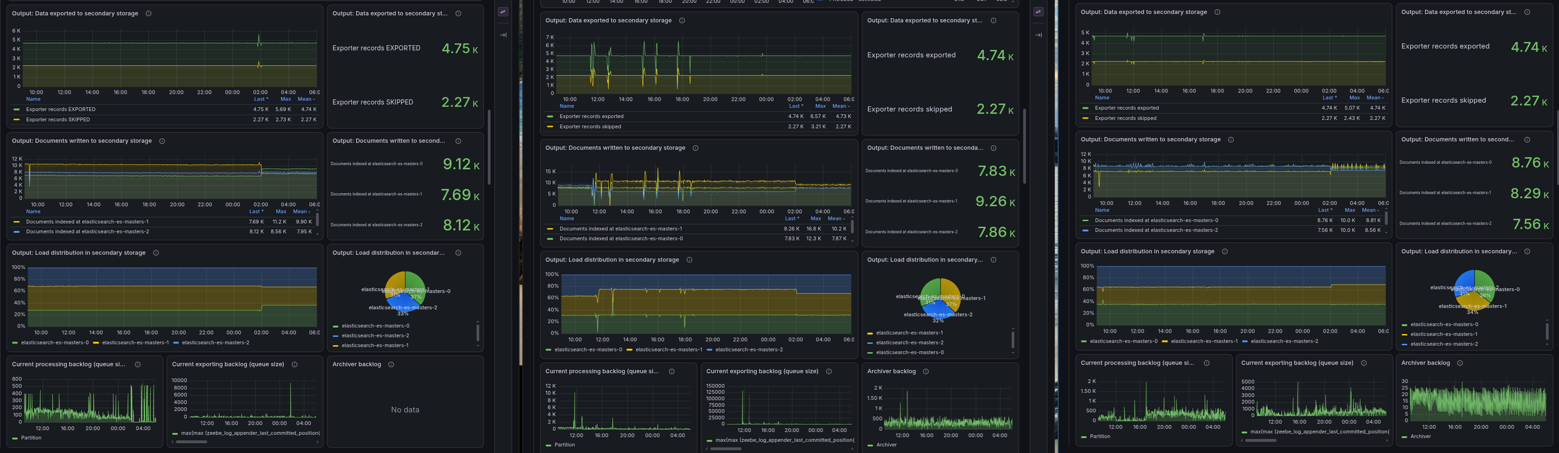Toggle elasticsearch-es-masters-2 in middle dashboard's Load distribution graph legend

749,349
